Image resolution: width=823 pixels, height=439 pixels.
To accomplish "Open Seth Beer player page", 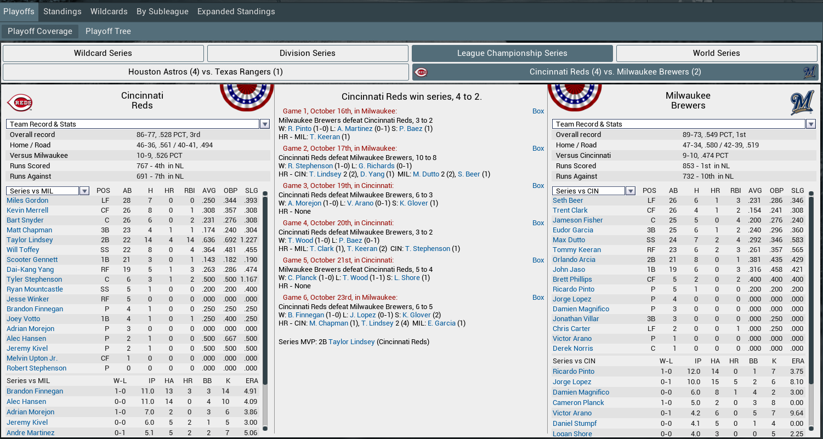I will tap(568, 201).
